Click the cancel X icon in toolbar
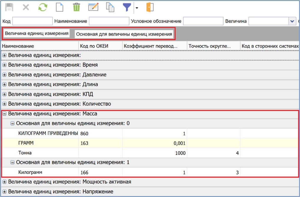 (x=26, y=7)
